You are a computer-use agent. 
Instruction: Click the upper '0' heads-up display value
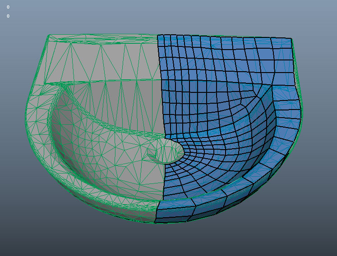click(x=8, y=7)
